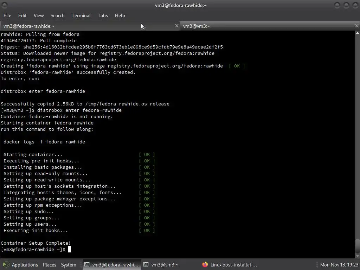The image size is (360, 270).
Task: Close the vm3@vm3:~ tab
Action: point(356,26)
